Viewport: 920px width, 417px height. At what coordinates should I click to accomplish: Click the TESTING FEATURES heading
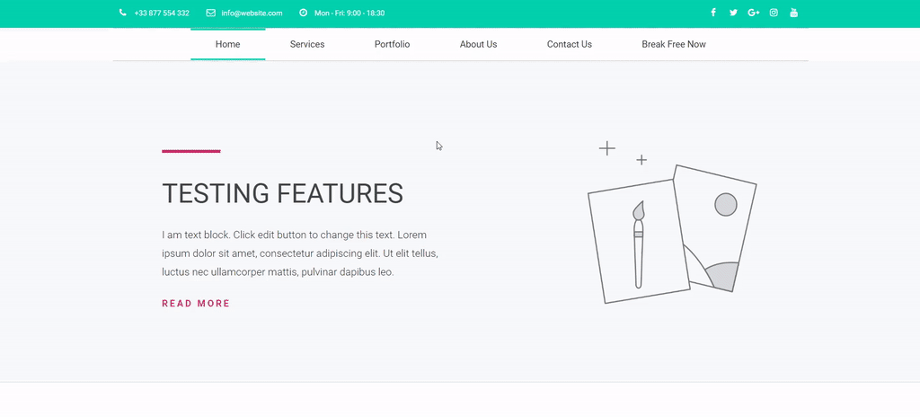(x=282, y=193)
